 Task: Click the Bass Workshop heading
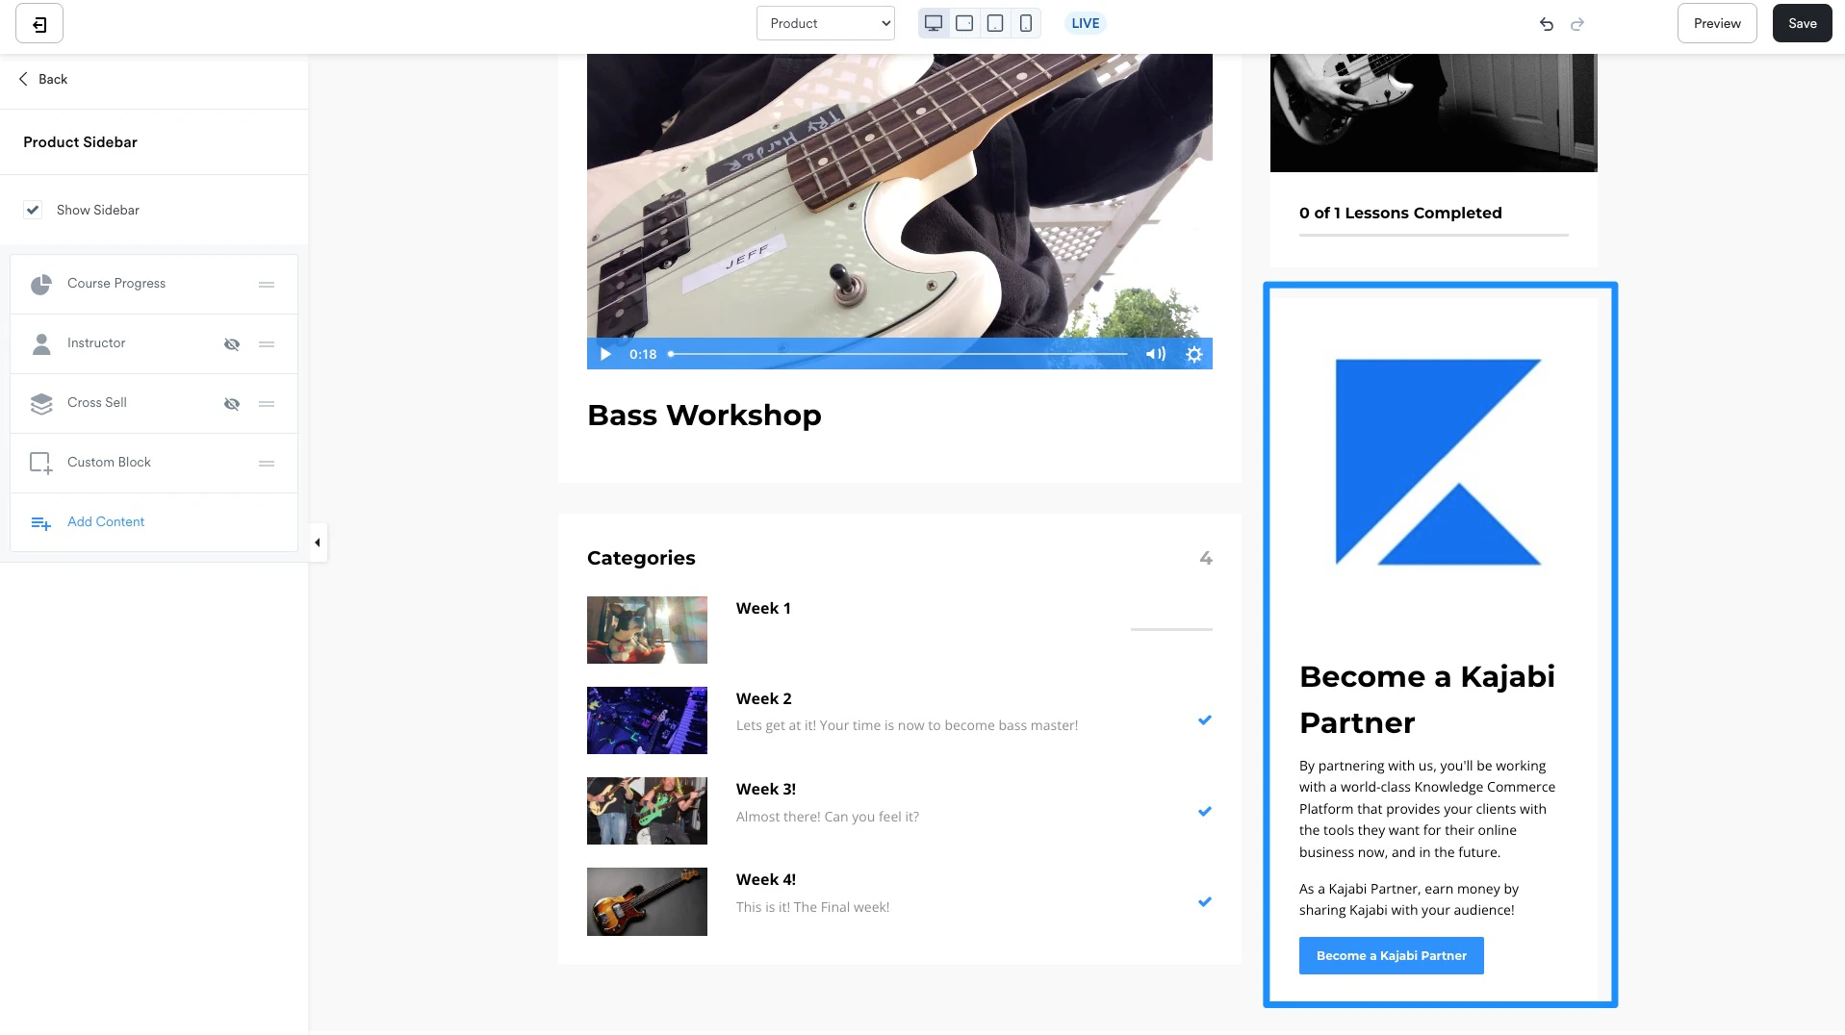coord(705,416)
